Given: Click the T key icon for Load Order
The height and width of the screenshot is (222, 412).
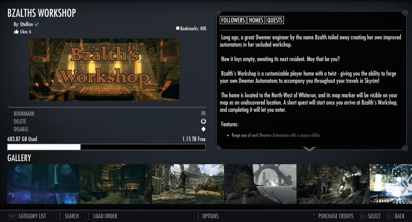Looking at the screenshot, I should (89, 216).
